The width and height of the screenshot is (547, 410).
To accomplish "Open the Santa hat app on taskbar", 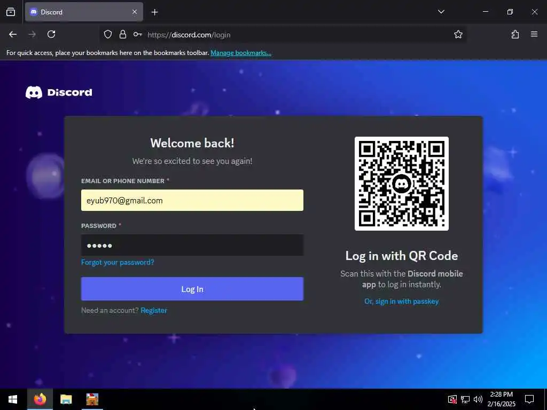I will [x=92, y=399].
